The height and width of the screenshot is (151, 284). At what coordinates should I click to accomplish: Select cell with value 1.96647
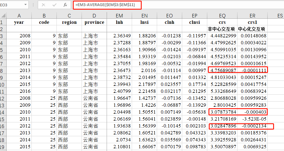(119, 98)
